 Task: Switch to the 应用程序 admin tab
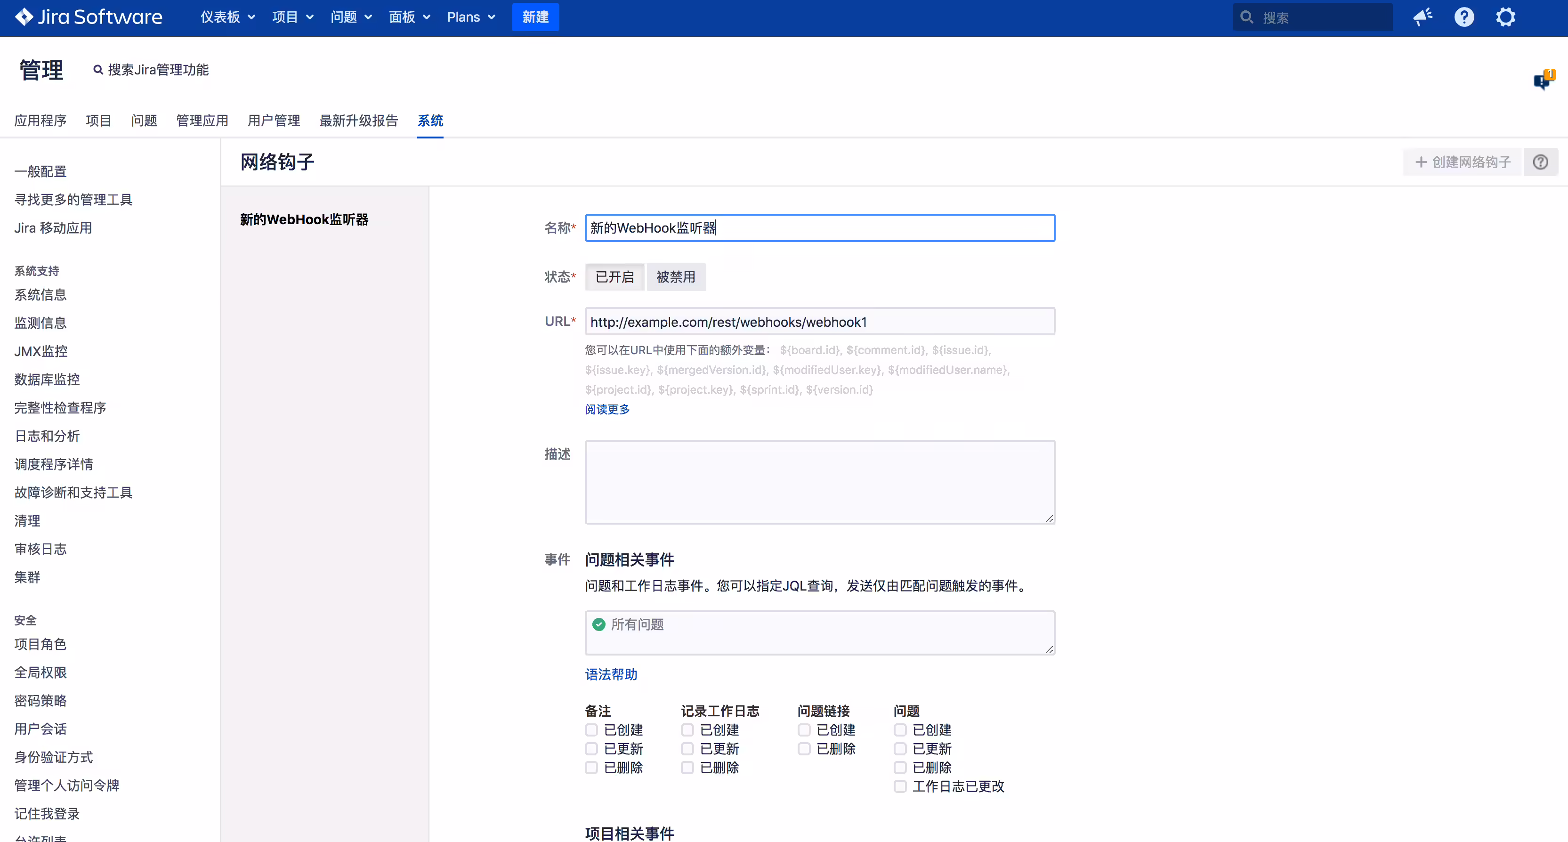40,121
